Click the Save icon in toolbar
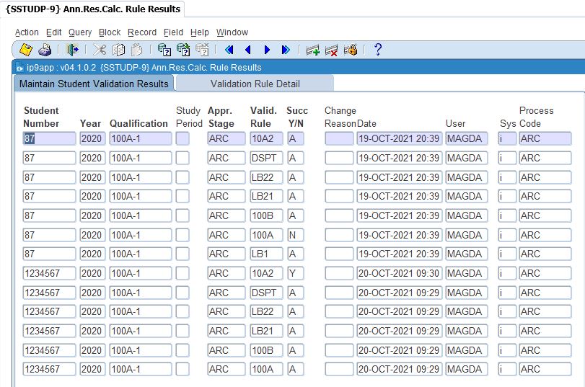The height and width of the screenshot is (387, 585). [26, 50]
